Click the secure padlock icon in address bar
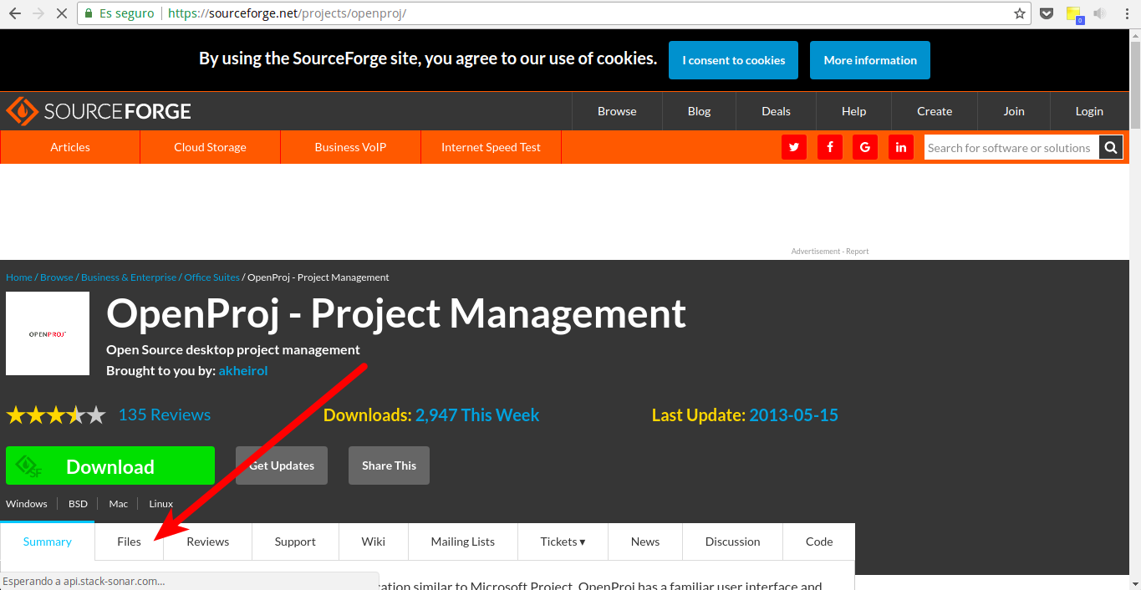 point(89,13)
